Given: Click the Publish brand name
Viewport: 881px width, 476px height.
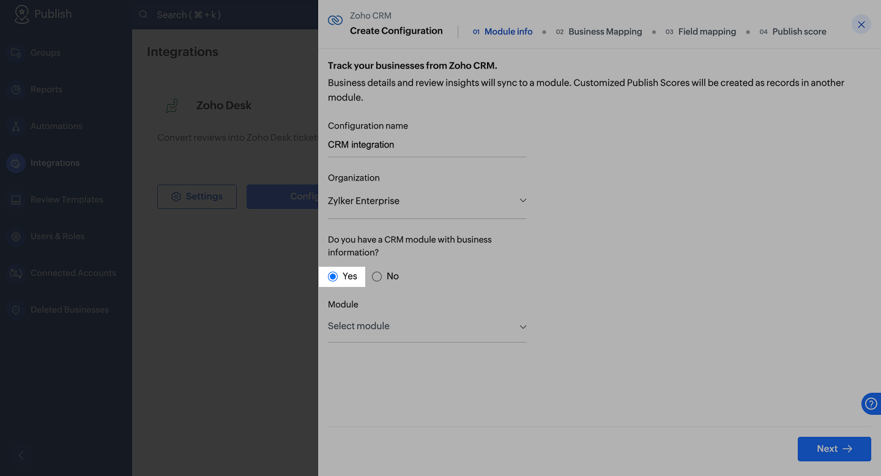Looking at the screenshot, I should click(53, 13).
